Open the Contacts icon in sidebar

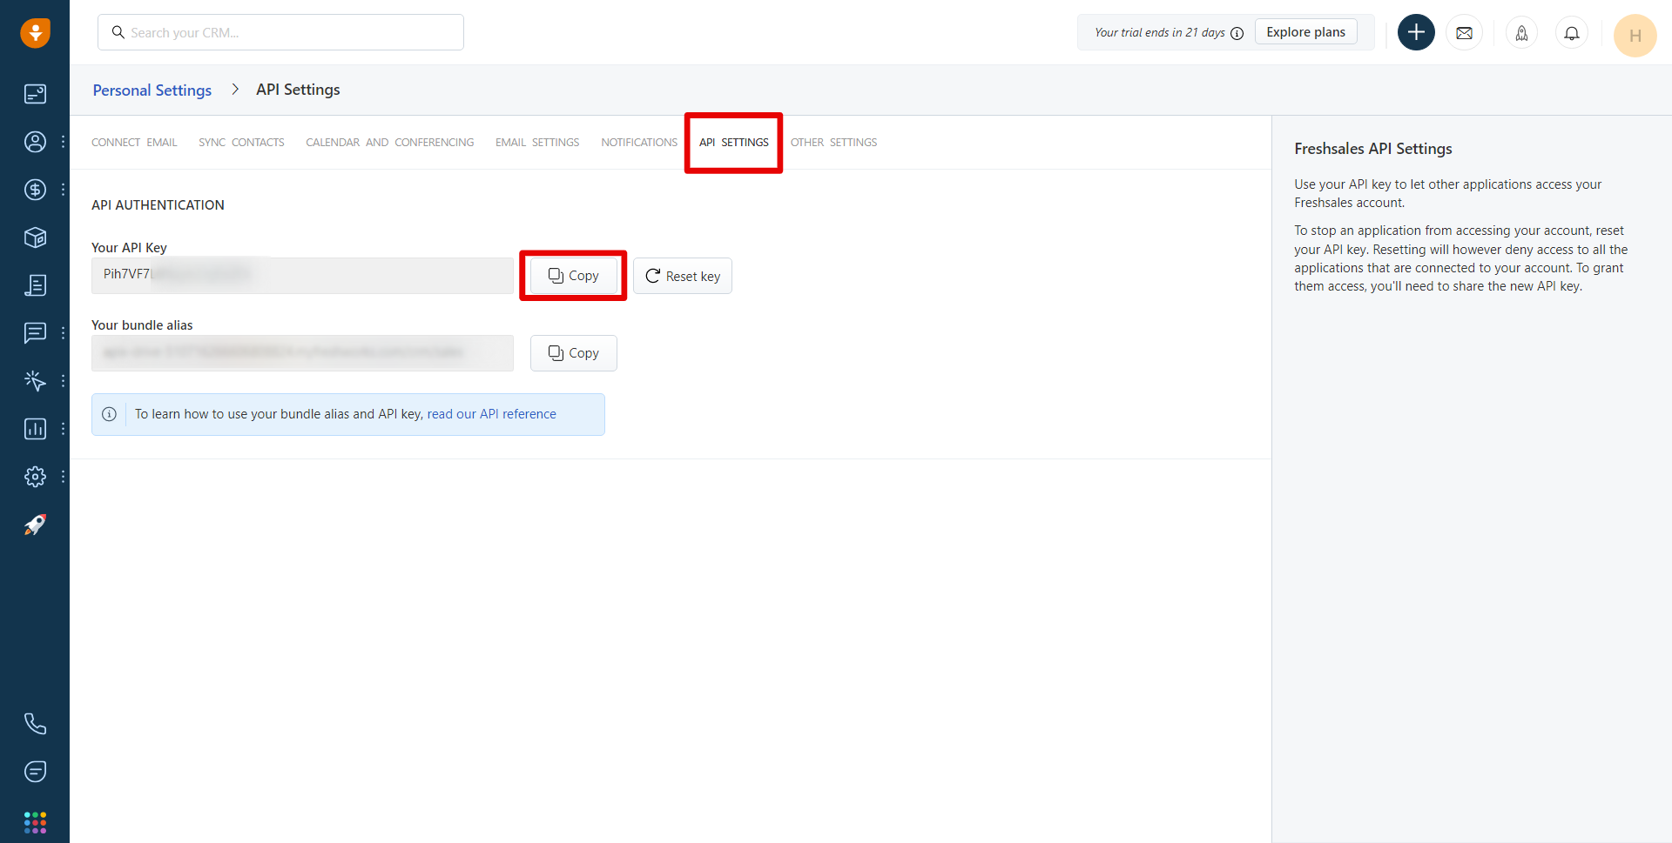point(35,142)
